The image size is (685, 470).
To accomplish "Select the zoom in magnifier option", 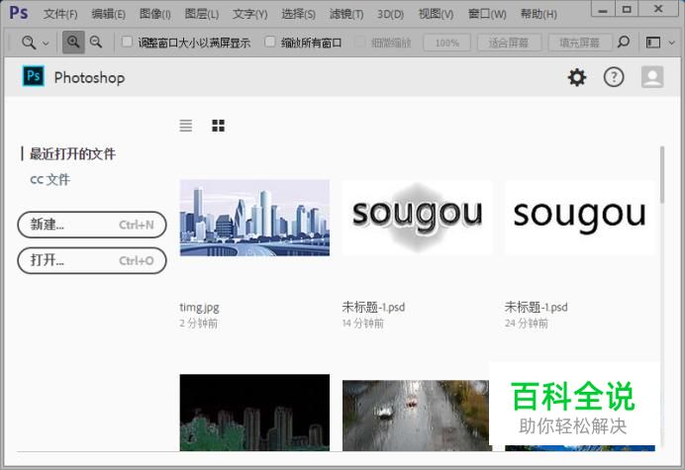I will [x=73, y=42].
